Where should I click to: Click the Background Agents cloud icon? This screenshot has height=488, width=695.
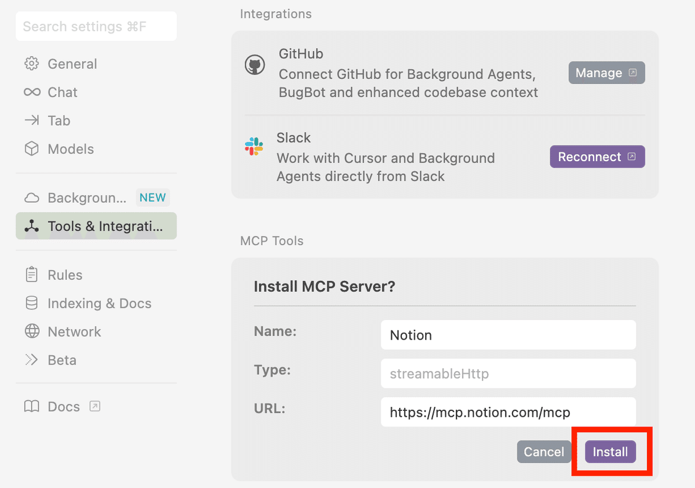(32, 198)
